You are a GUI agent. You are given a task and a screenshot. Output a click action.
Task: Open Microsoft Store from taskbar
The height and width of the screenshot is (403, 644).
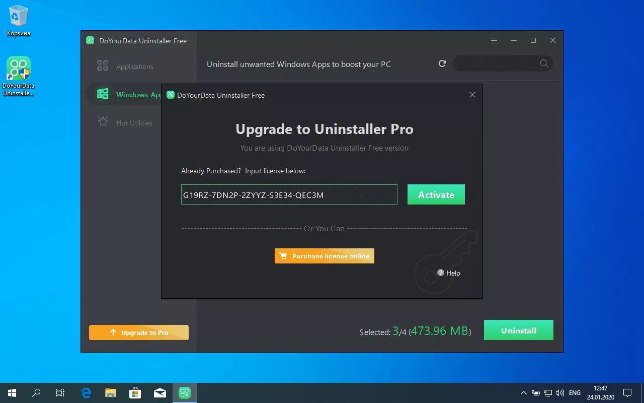click(x=135, y=393)
